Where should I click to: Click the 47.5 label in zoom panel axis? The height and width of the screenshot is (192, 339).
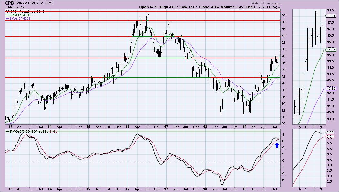point(330,23)
